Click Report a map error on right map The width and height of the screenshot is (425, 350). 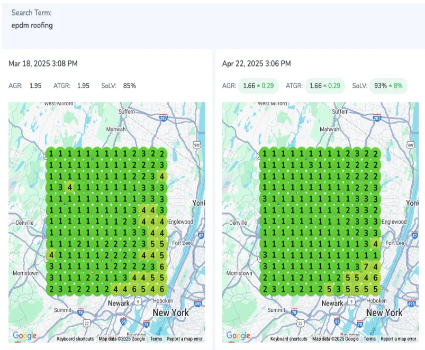399,339
